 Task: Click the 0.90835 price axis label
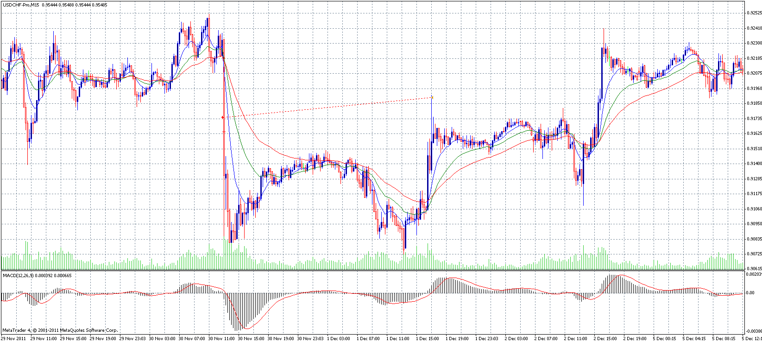click(x=755, y=239)
